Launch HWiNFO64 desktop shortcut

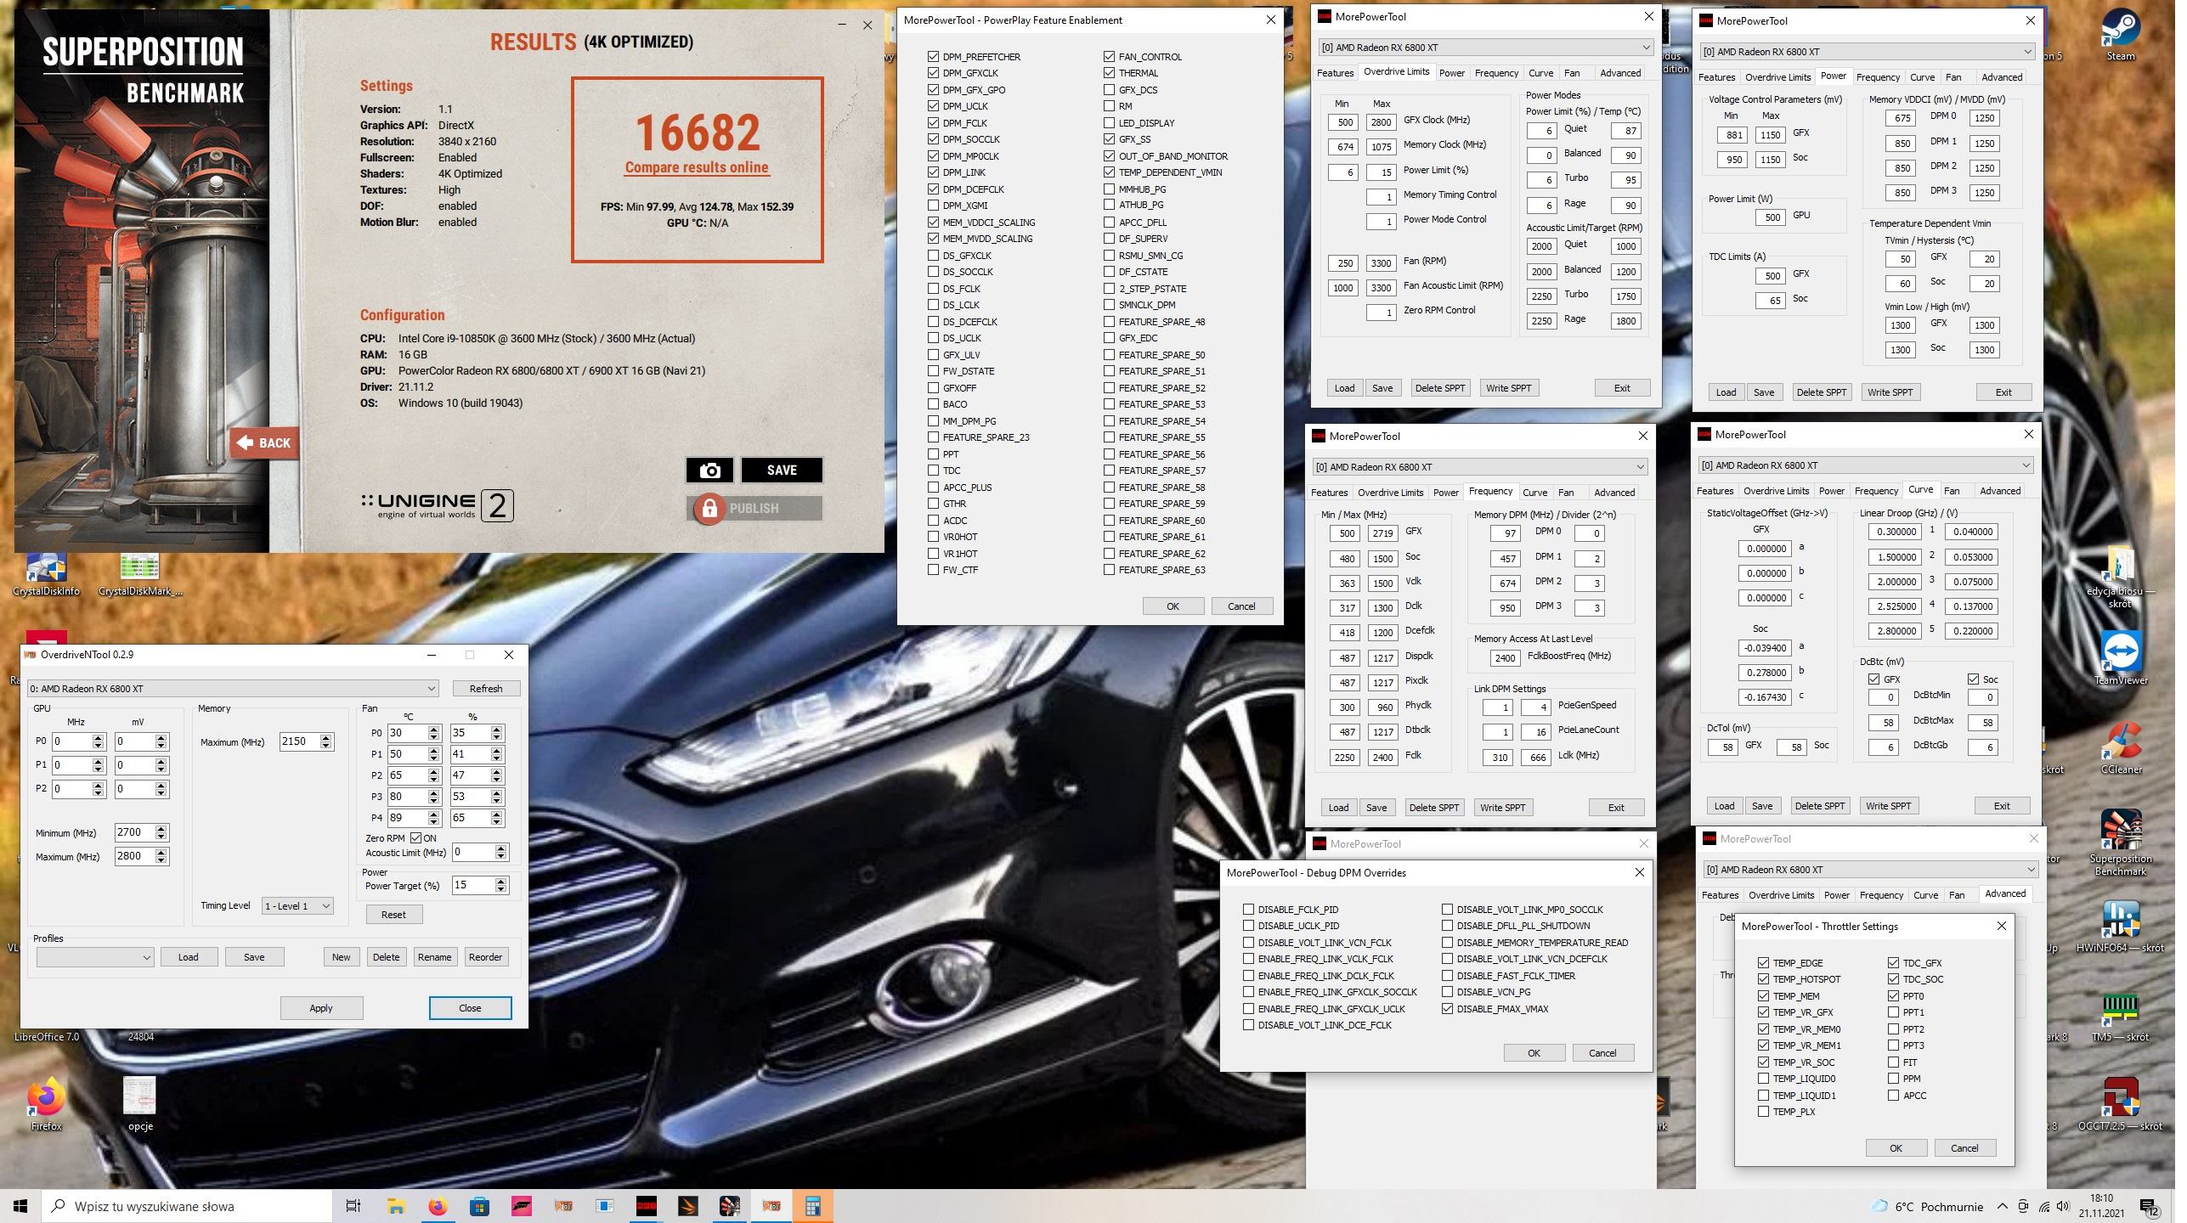click(2121, 926)
